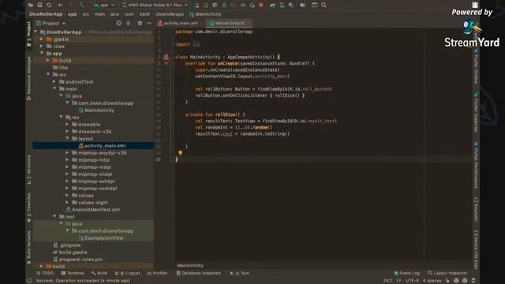Expand the values-night folder arrow
The image size is (505, 284).
coord(67,202)
